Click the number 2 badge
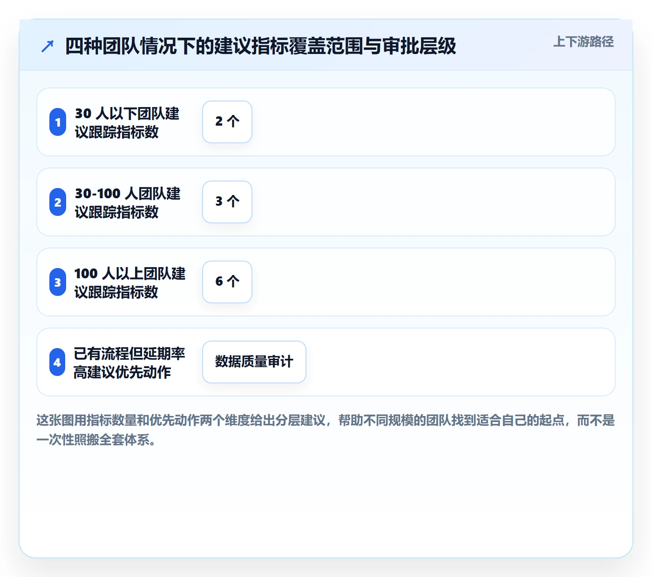The width and height of the screenshot is (652, 577). [58, 202]
